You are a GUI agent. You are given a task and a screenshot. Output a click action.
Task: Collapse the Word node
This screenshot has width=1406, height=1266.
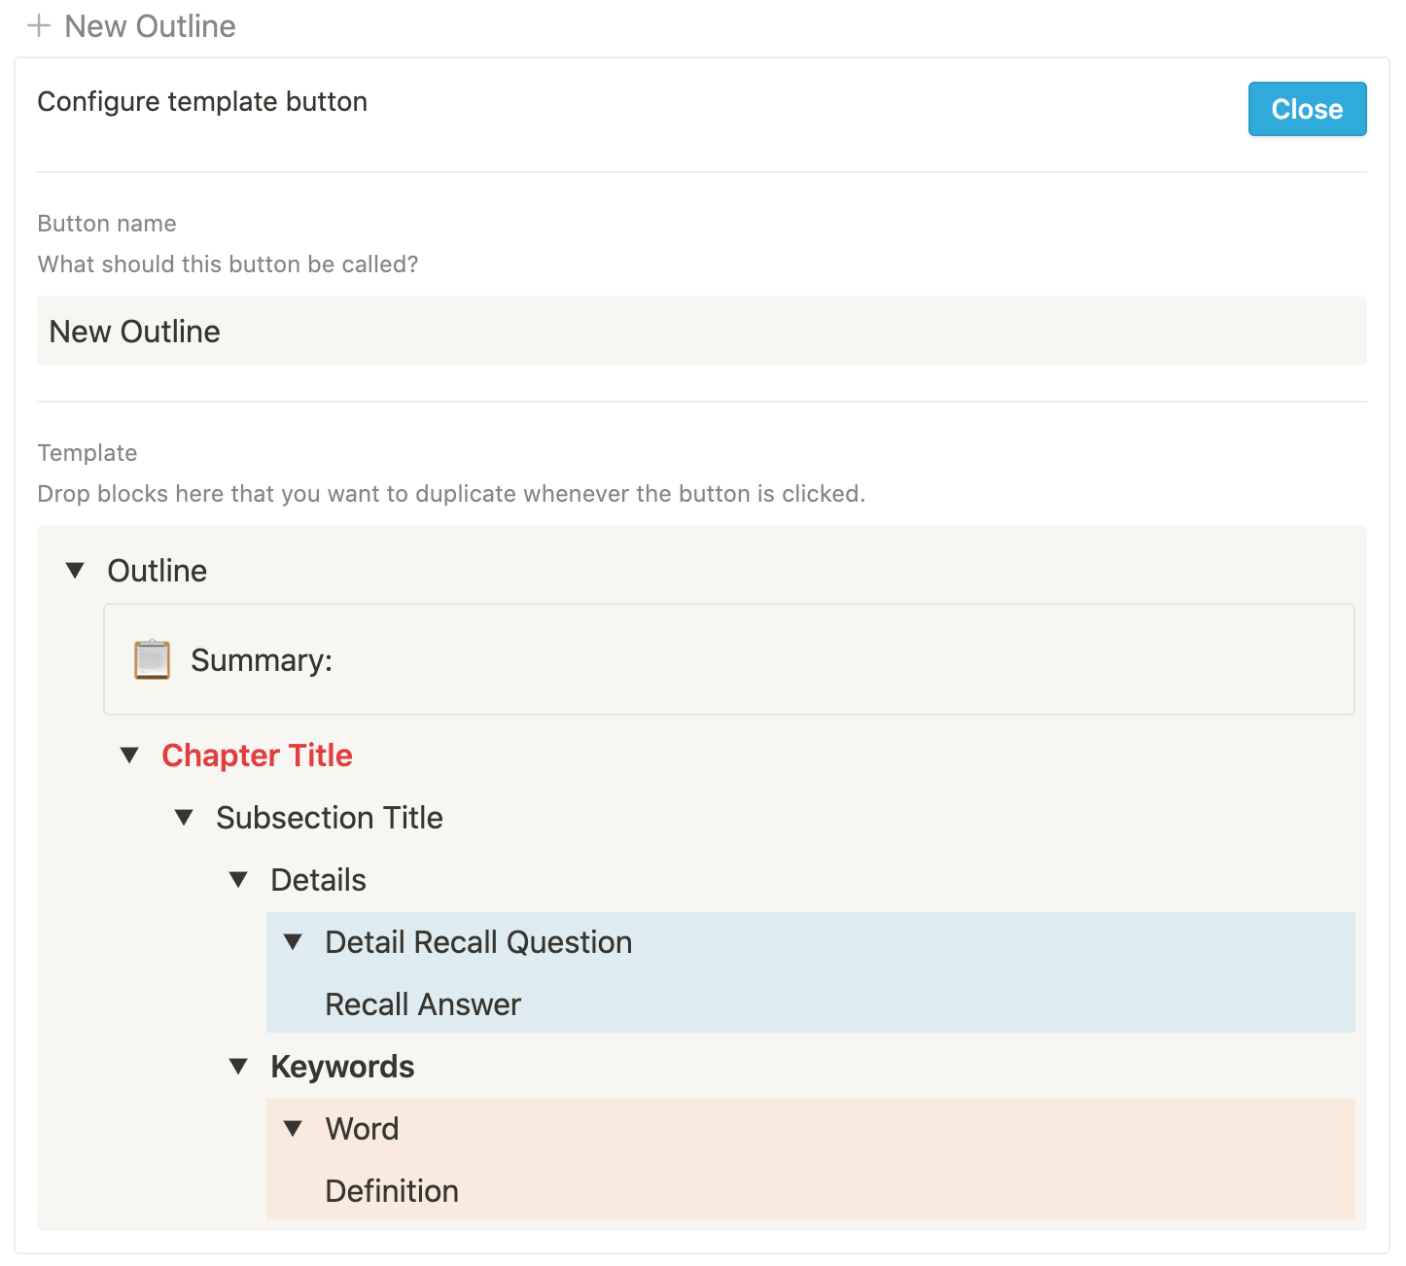(293, 1128)
